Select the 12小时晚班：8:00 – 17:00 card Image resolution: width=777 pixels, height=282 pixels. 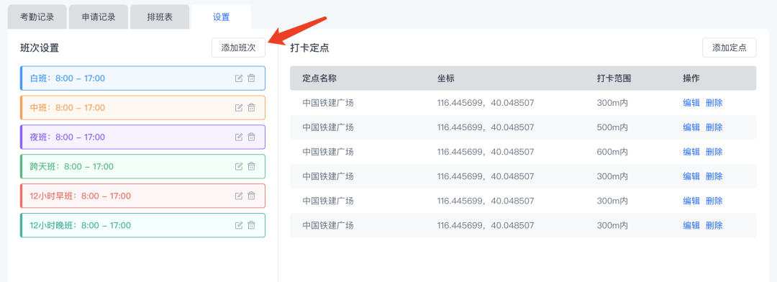142,225
